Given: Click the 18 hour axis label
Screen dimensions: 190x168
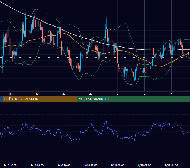Looking at the screenshot, I should pyautogui.click(x=37, y=94).
